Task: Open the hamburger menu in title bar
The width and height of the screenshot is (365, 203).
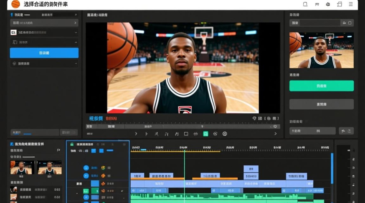Action: coord(351,4)
